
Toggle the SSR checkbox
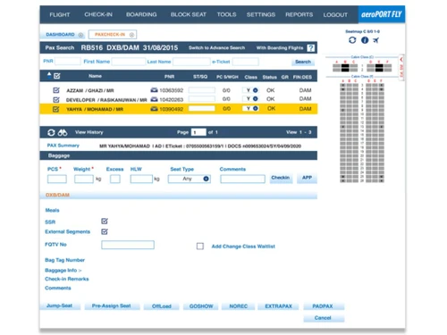tap(105, 221)
